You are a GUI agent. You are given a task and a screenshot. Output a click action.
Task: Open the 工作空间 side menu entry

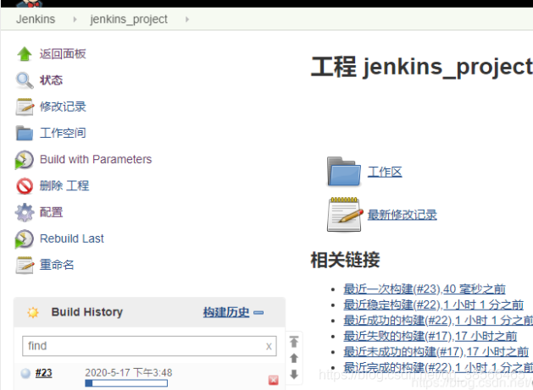click(63, 133)
